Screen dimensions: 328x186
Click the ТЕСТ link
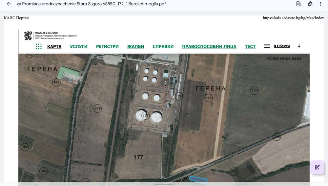click(250, 46)
